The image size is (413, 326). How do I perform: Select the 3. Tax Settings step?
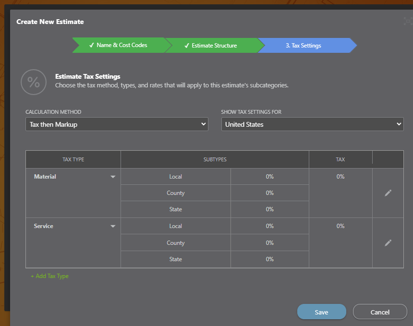tap(303, 45)
